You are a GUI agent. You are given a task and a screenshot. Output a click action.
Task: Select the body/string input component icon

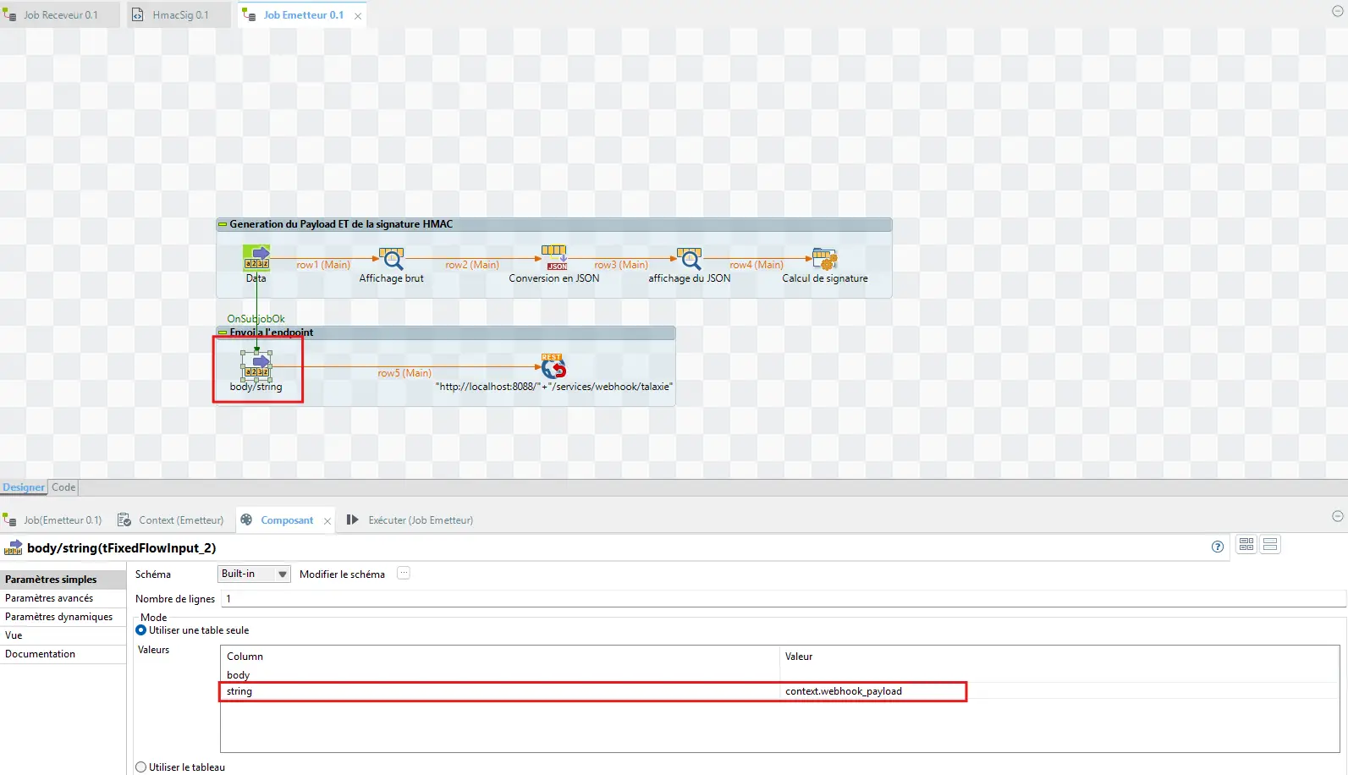(256, 366)
